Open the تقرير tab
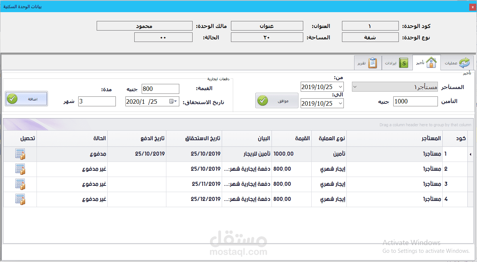 367,63
